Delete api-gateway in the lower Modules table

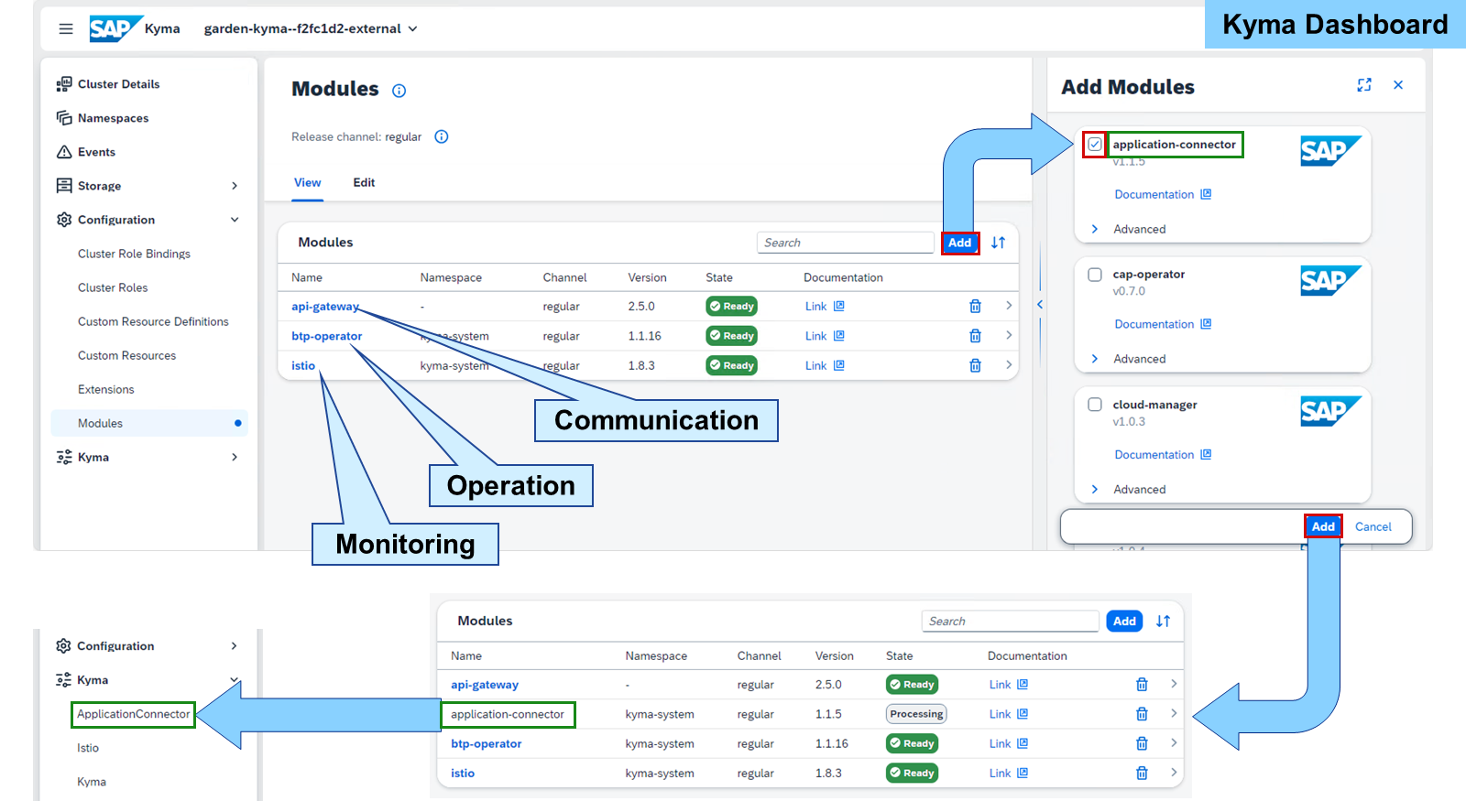tap(1142, 685)
